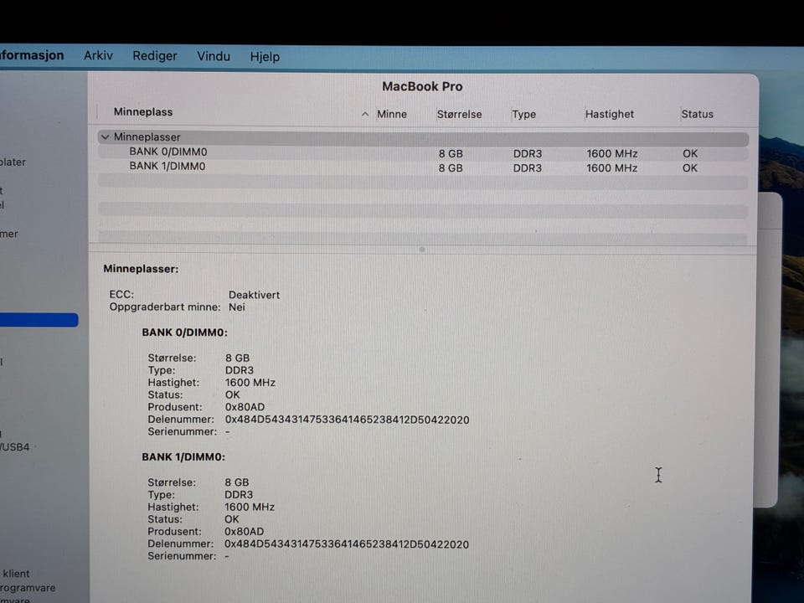Viewport: 804px width, 603px height.
Task: Click DDR3 type in BANK 0 row
Action: tap(527, 153)
